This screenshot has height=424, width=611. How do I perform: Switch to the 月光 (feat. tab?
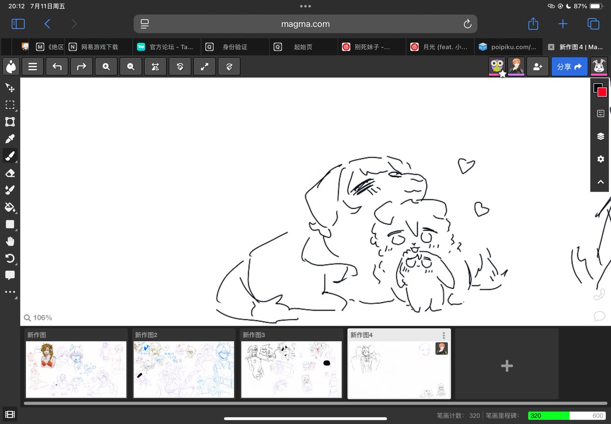(440, 47)
